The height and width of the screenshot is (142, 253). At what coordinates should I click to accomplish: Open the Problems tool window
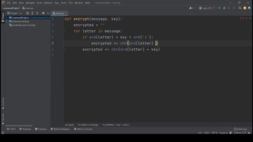tap(25, 129)
